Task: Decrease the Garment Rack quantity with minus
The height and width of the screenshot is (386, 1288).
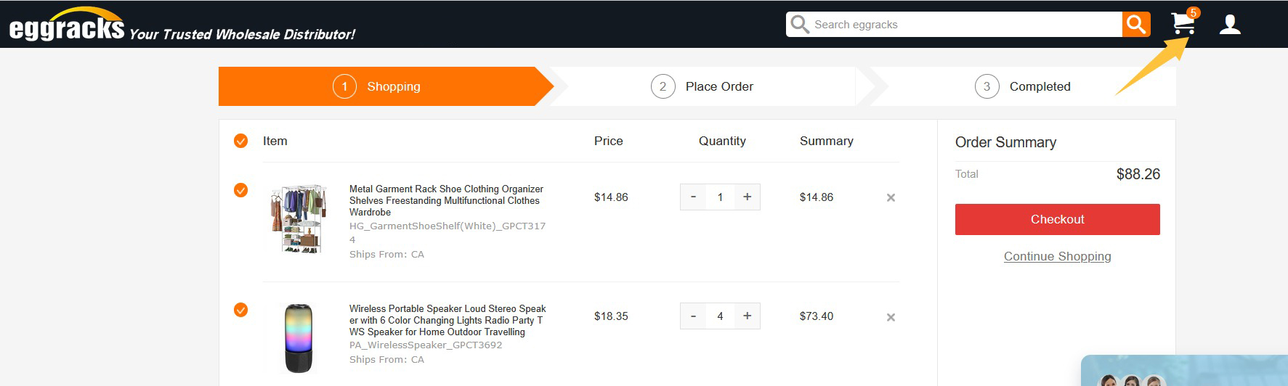Action: point(693,197)
